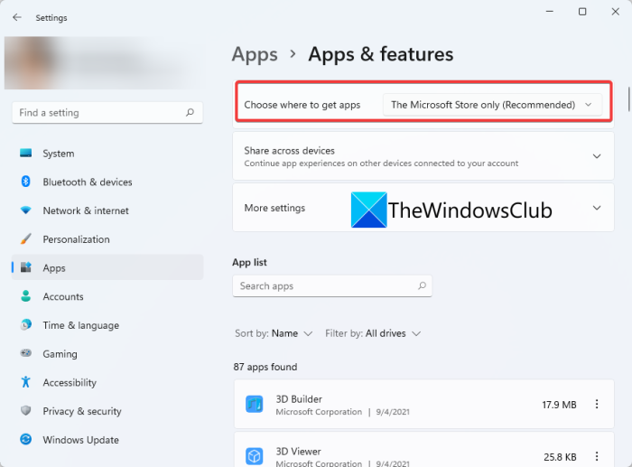Click the 3D Viewer app icon
This screenshot has height=467, width=632.
pyautogui.click(x=255, y=456)
